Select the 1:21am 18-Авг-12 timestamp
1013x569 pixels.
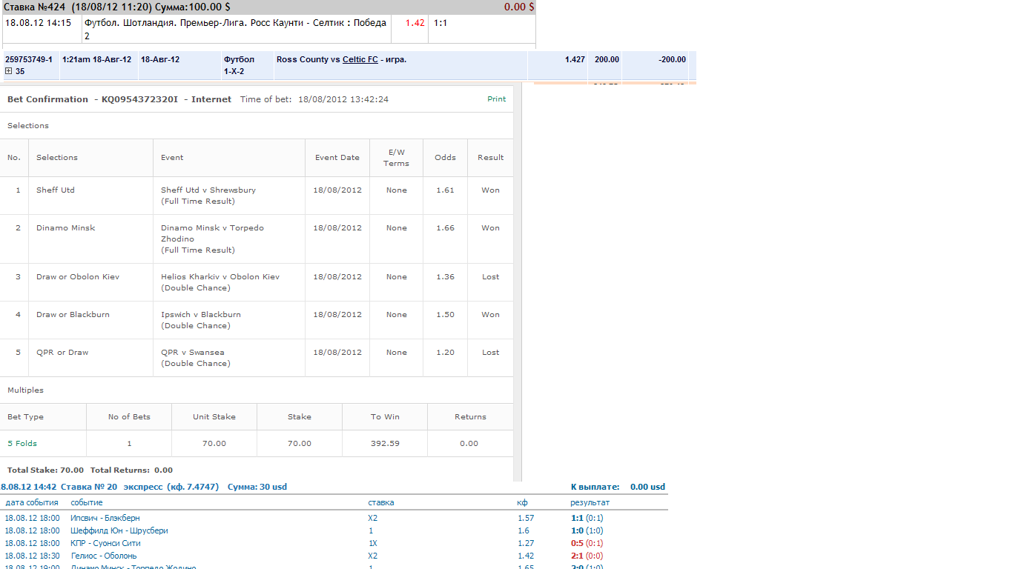pyautogui.click(x=96, y=59)
